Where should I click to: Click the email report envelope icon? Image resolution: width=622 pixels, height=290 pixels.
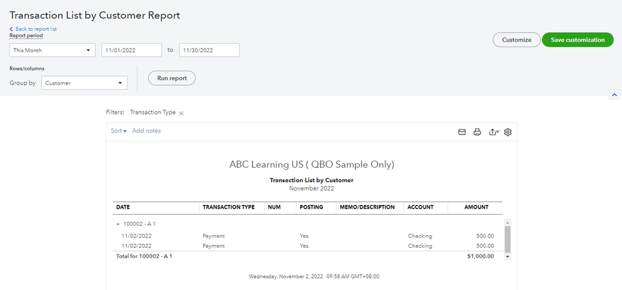click(x=462, y=132)
